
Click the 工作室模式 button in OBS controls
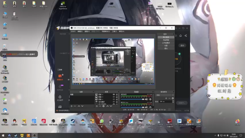click(x=166, y=43)
